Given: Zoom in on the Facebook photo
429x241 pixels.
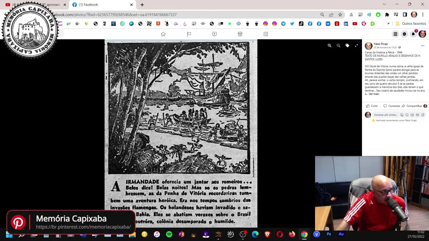Looking at the screenshot, I should [329, 46].
